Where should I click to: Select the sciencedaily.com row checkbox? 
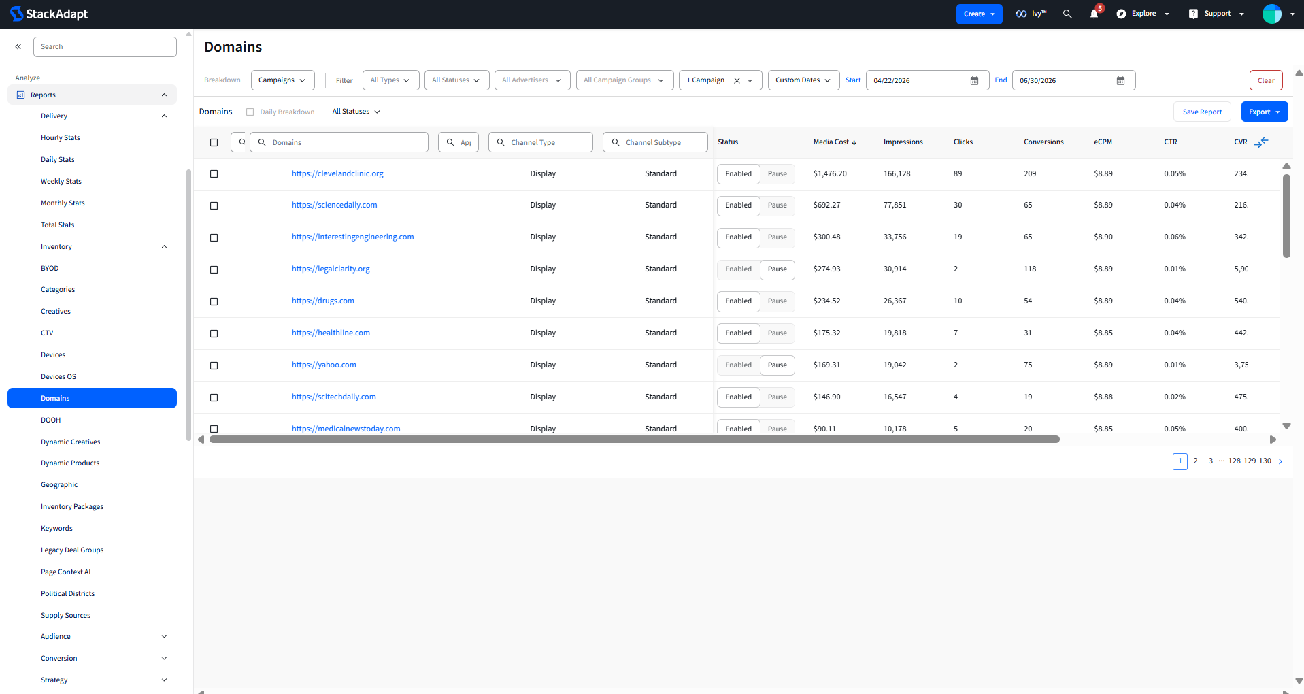pos(214,206)
